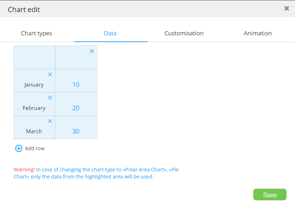Edit the February label cell
Viewport: 295px width, 212px height.
point(34,108)
